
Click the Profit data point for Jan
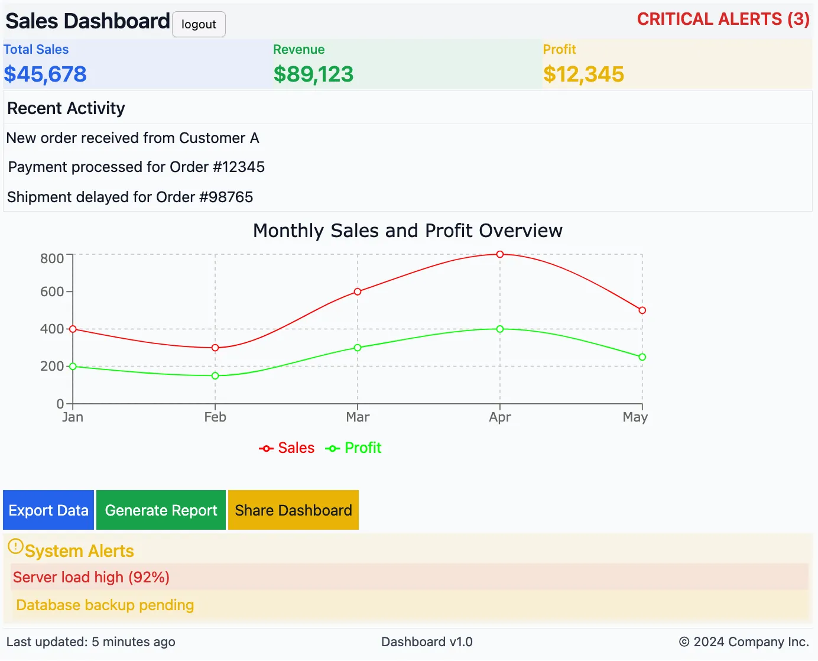click(73, 367)
